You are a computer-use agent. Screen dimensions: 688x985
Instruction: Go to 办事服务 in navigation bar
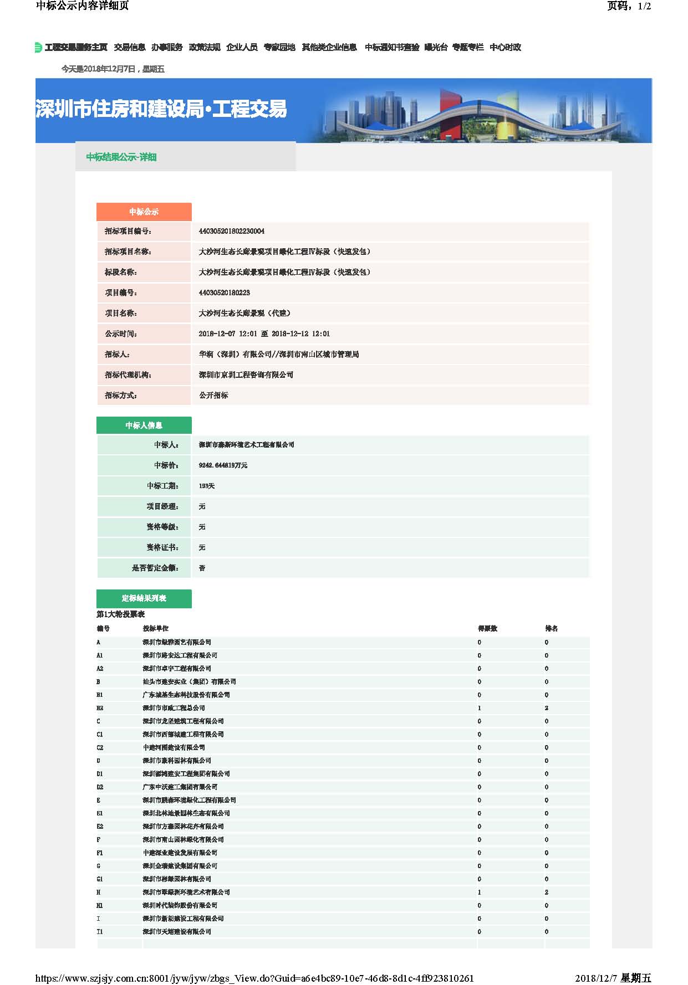coord(167,48)
